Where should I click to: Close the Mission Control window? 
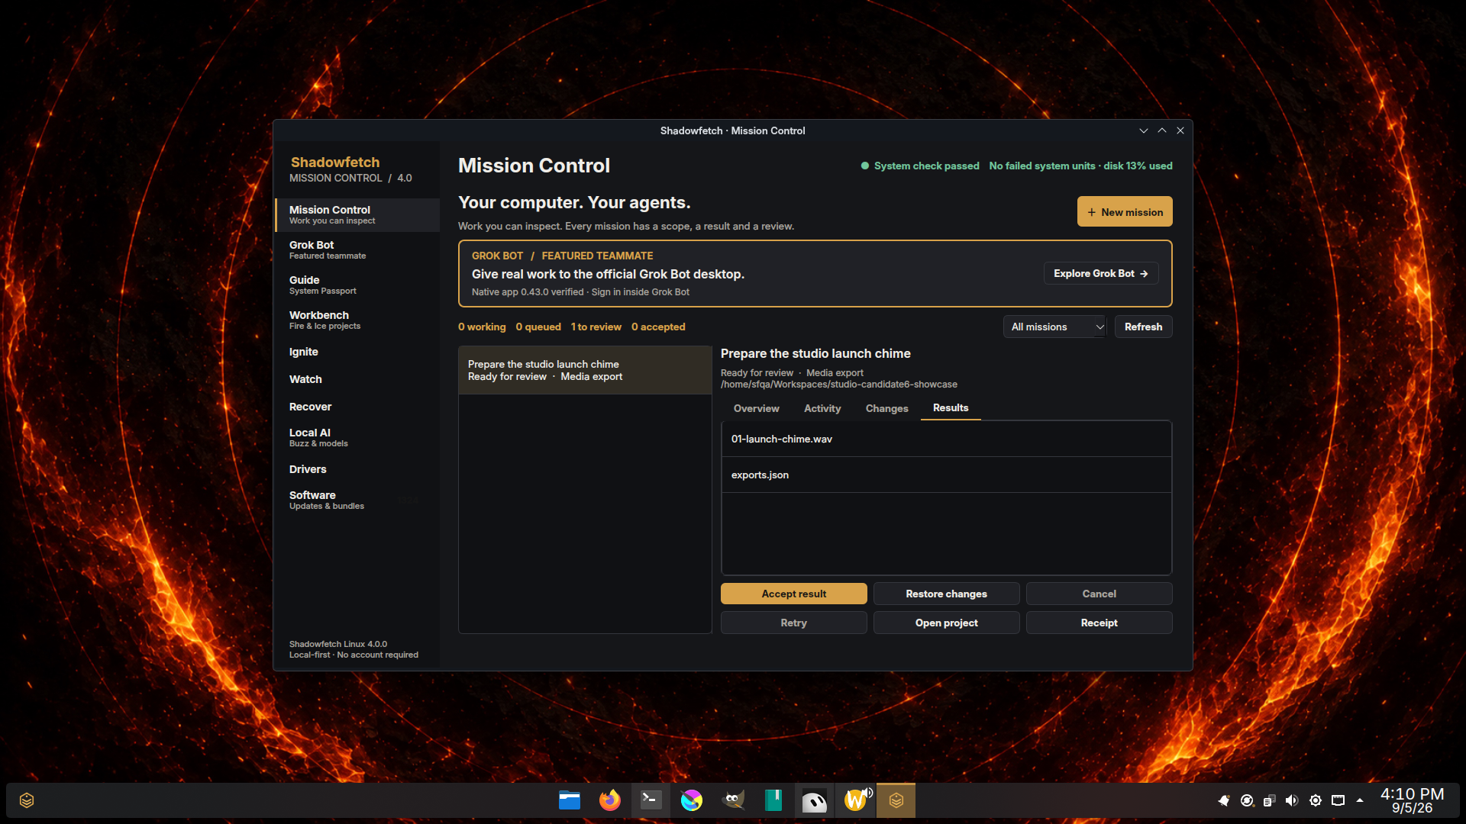(x=1180, y=130)
